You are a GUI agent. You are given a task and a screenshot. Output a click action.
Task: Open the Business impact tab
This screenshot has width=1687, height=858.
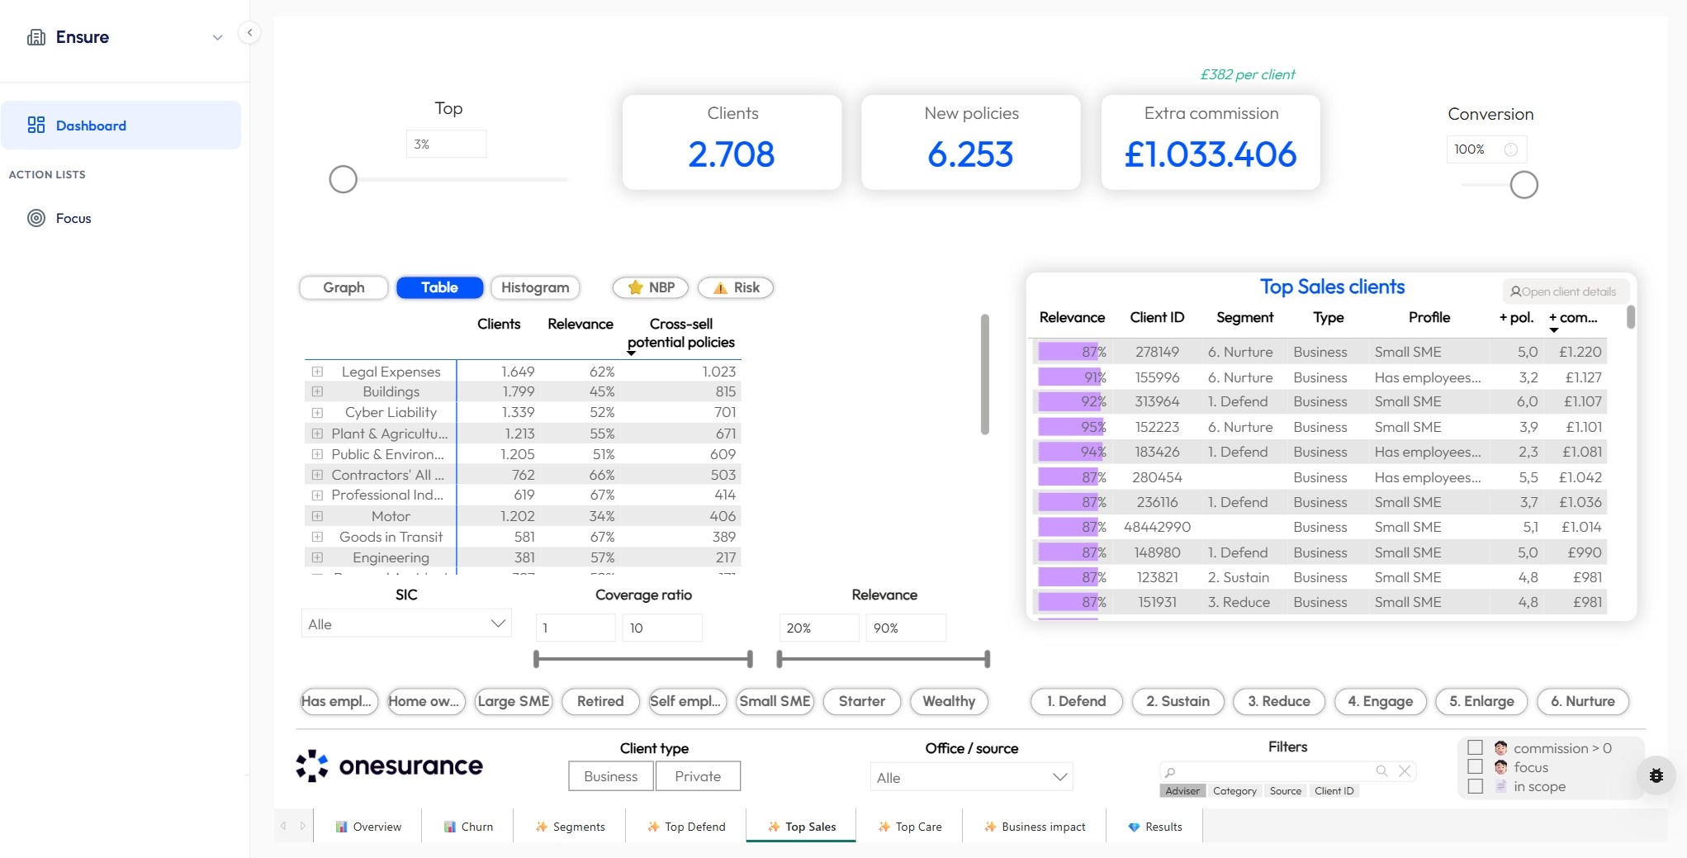1035,826
